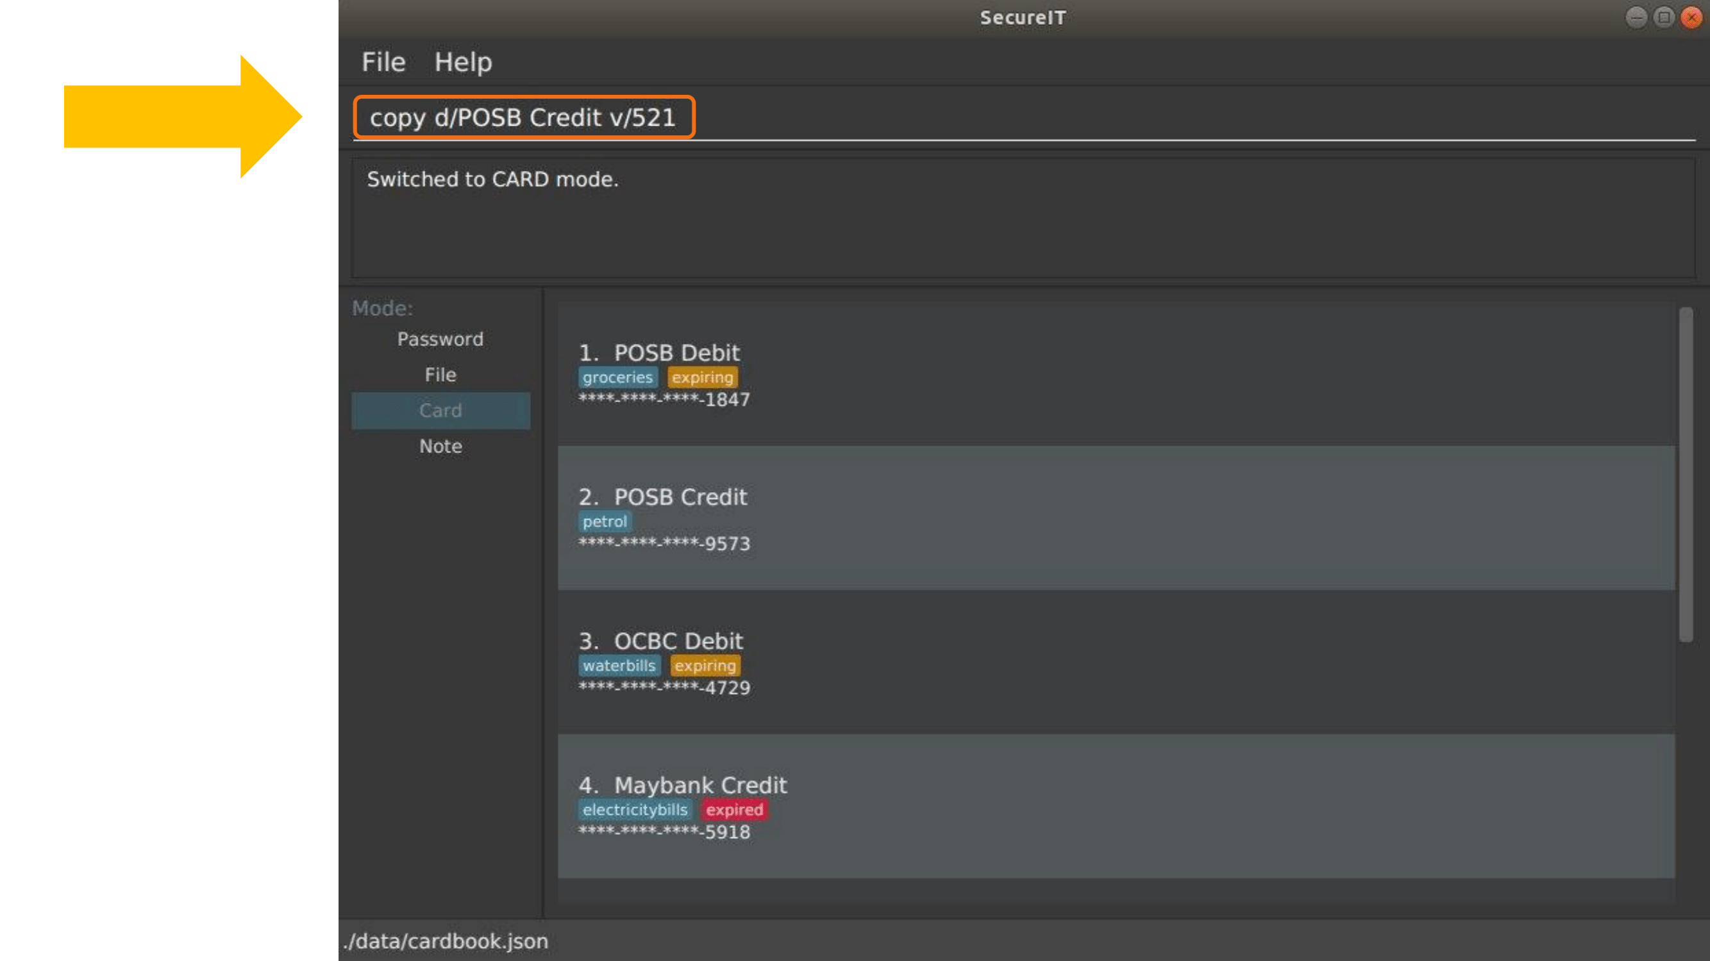Click the ./data/cardbook.json status path
The width and height of the screenshot is (1710, 961).
[446, 941]
